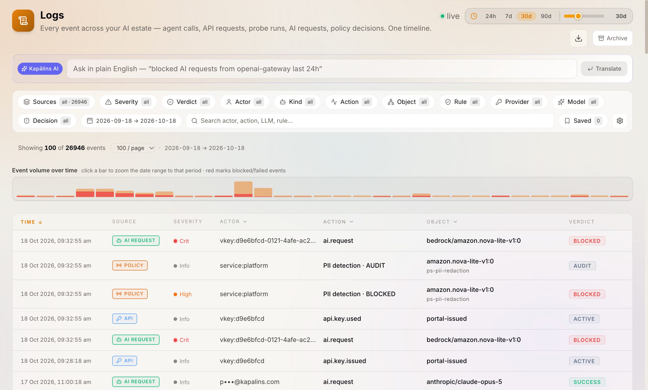Click anthropic/claude-opus-5 object cell
This screenshot has height=390, width=648.
click(x=464, y=382)
